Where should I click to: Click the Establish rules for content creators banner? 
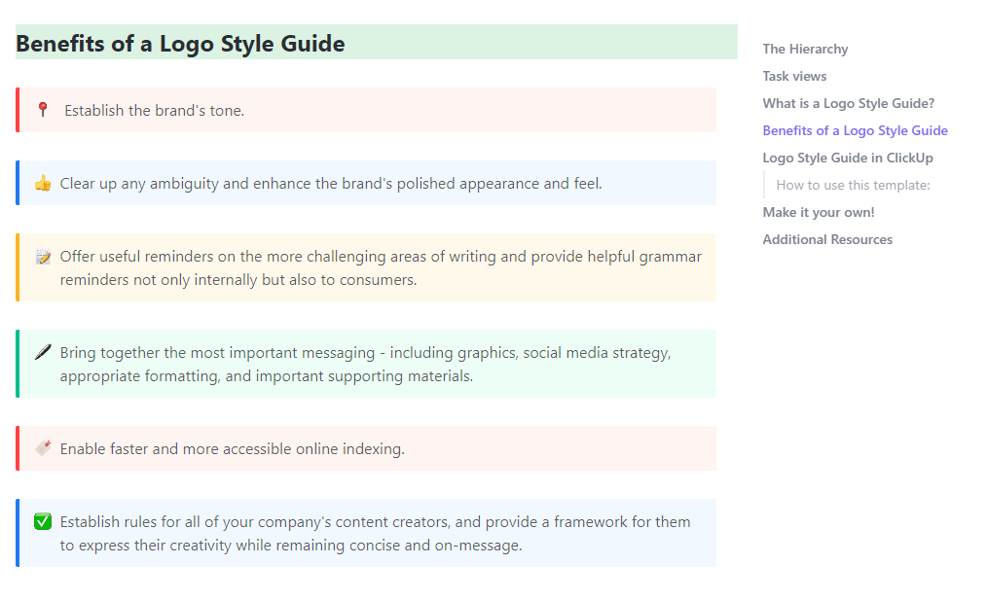(375, 534)
